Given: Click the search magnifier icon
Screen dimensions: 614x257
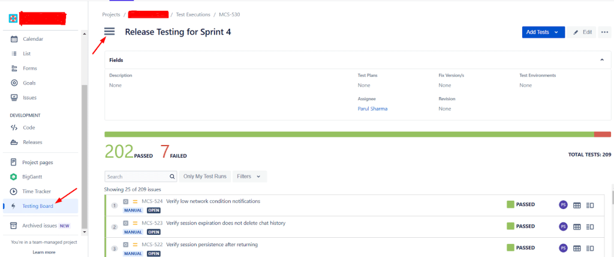Looking at the screenshot, I should tap(172, 176).
